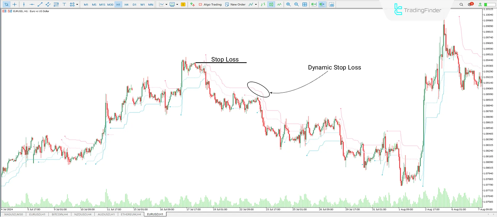
Task: Toggle auto-scroll chart to end
Action: 314,4
